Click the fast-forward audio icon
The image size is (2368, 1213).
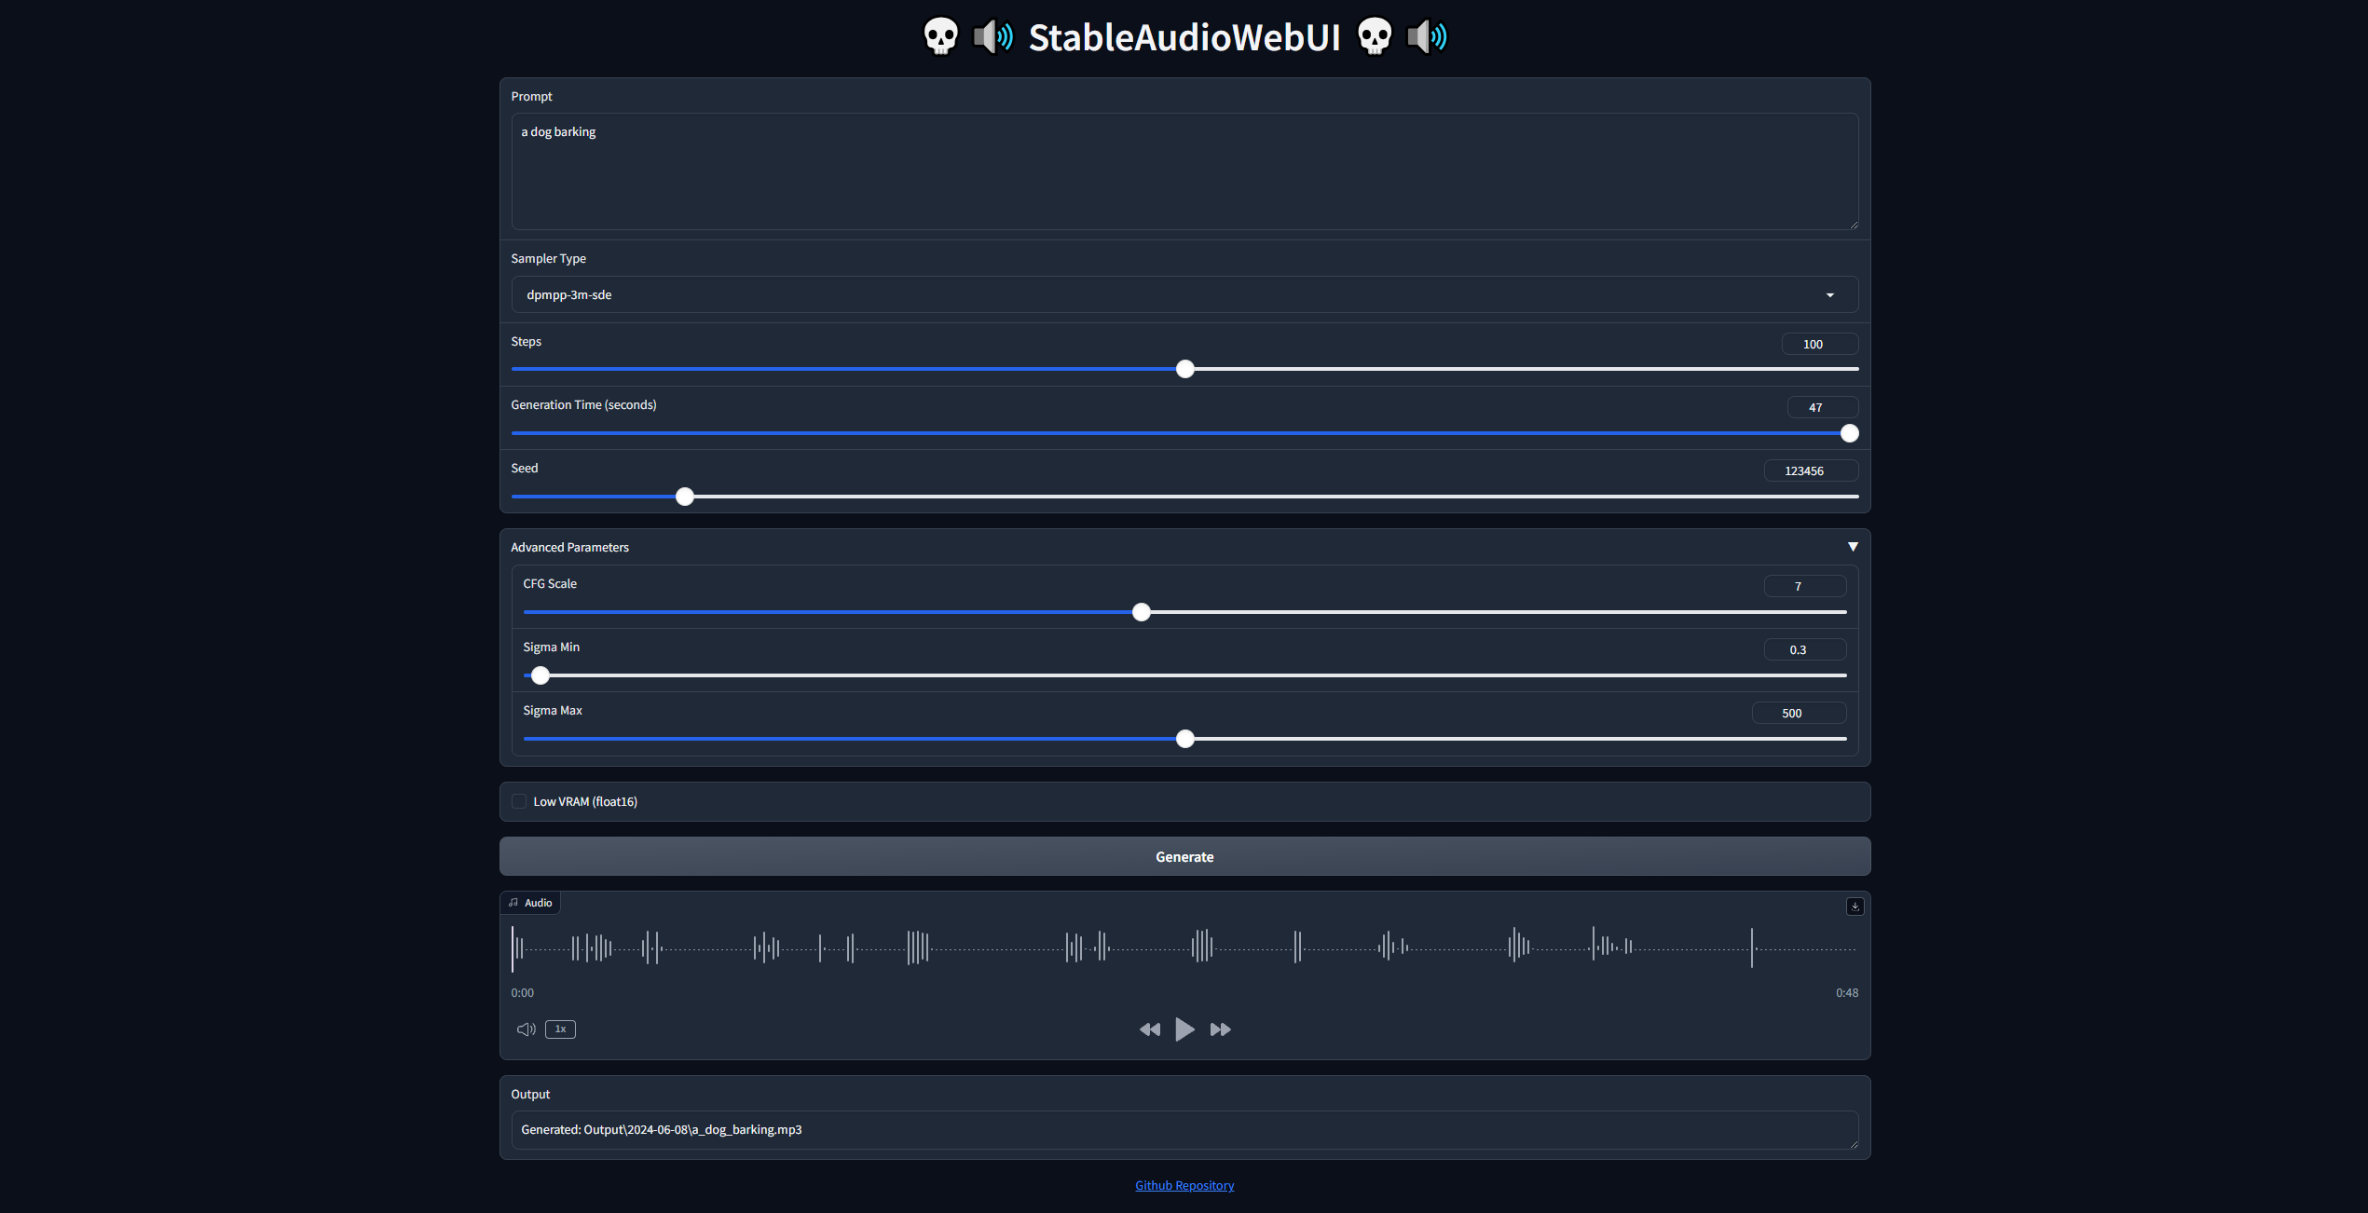click(1220, 1029)
